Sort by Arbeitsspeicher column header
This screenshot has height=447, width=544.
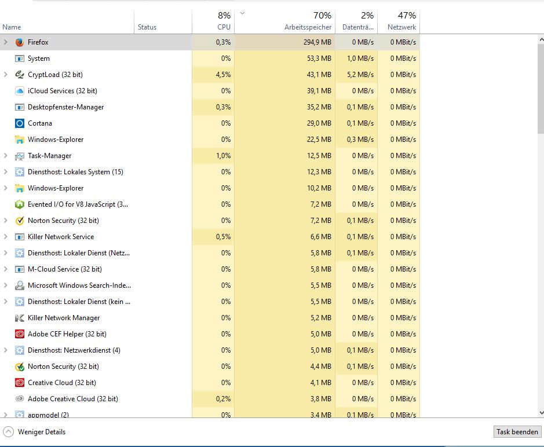tap(285, 22)
